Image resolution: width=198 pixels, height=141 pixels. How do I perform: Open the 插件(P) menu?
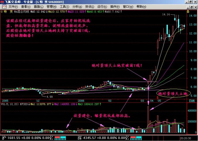pos(115,7)
